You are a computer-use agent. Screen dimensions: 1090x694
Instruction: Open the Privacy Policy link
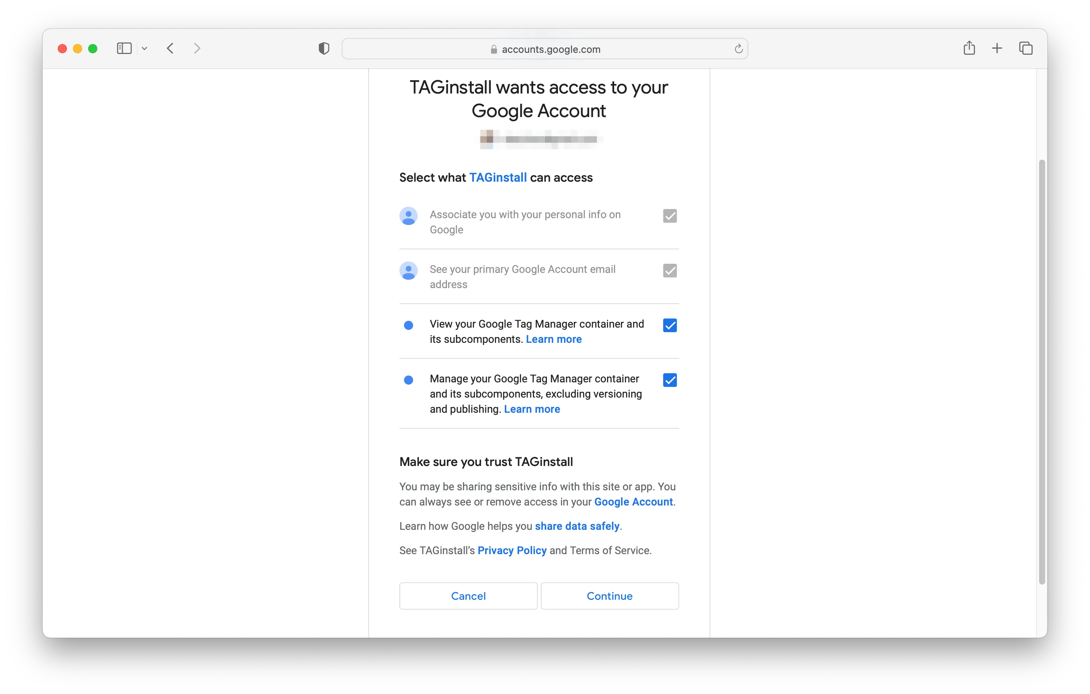pyautogui.click(x=512, y=550)
